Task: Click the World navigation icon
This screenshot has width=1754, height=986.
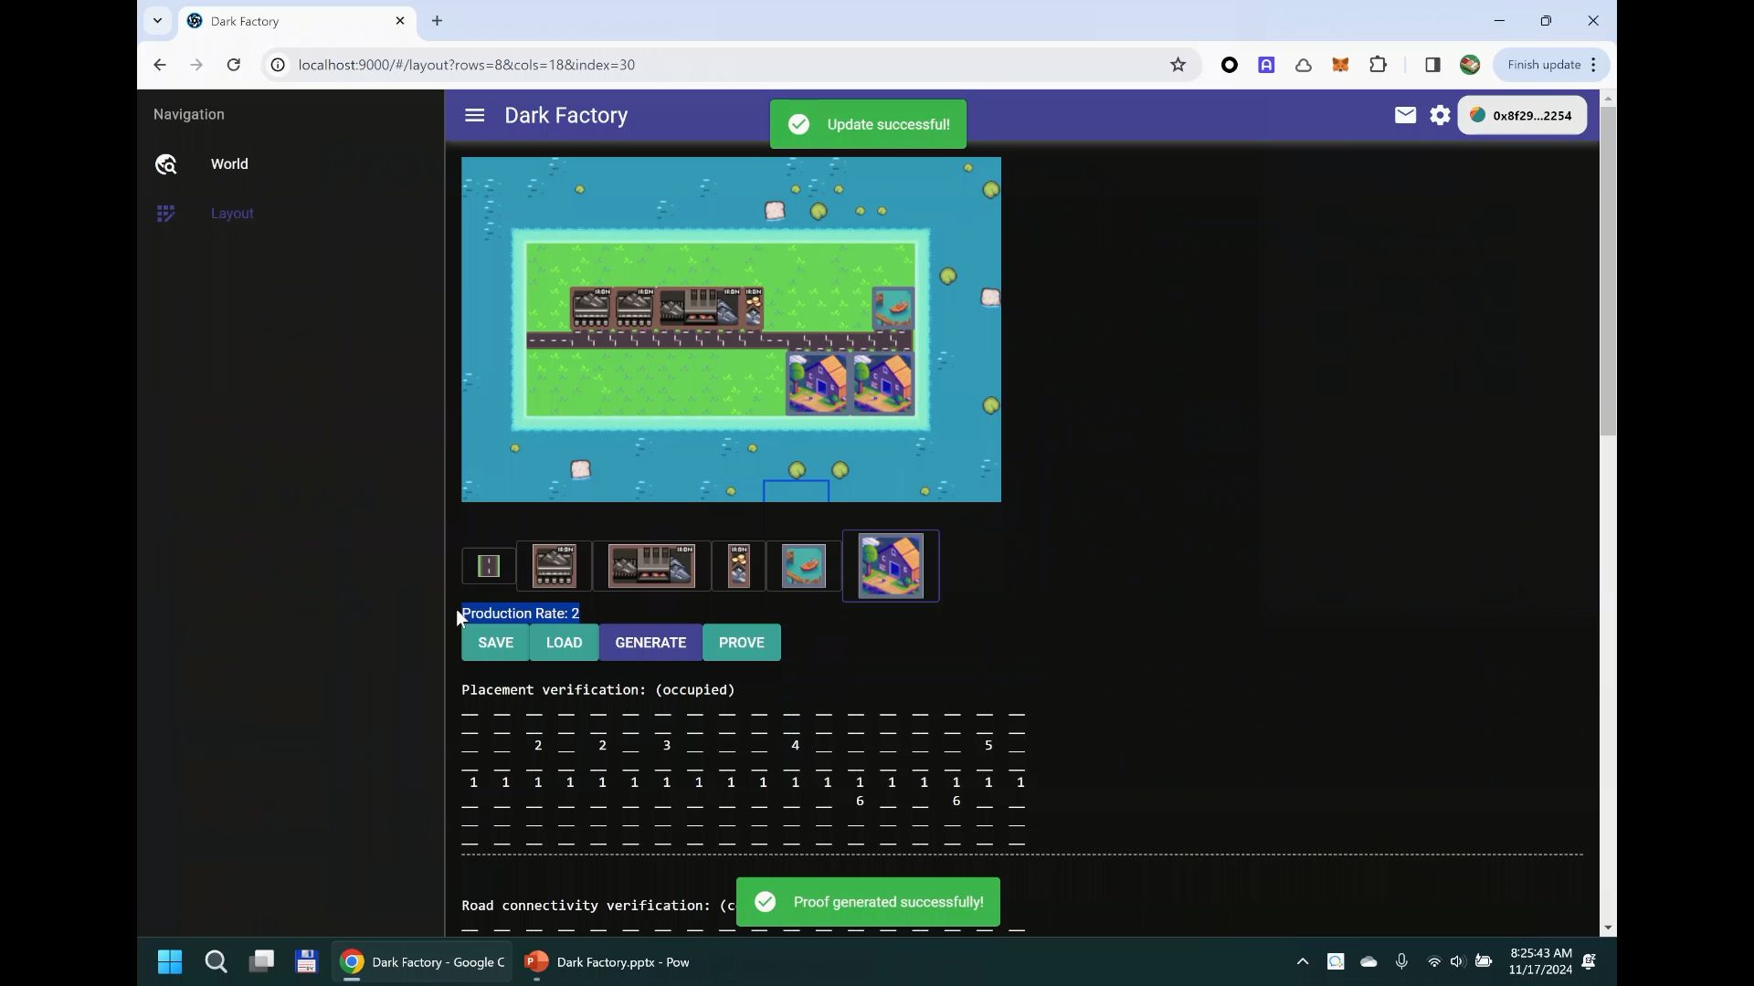Action: pyautogui.click(x=165, y=163)
